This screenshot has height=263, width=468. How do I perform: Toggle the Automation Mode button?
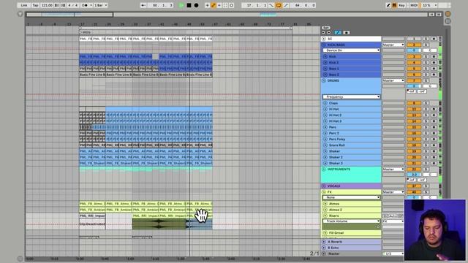(338, 32)
